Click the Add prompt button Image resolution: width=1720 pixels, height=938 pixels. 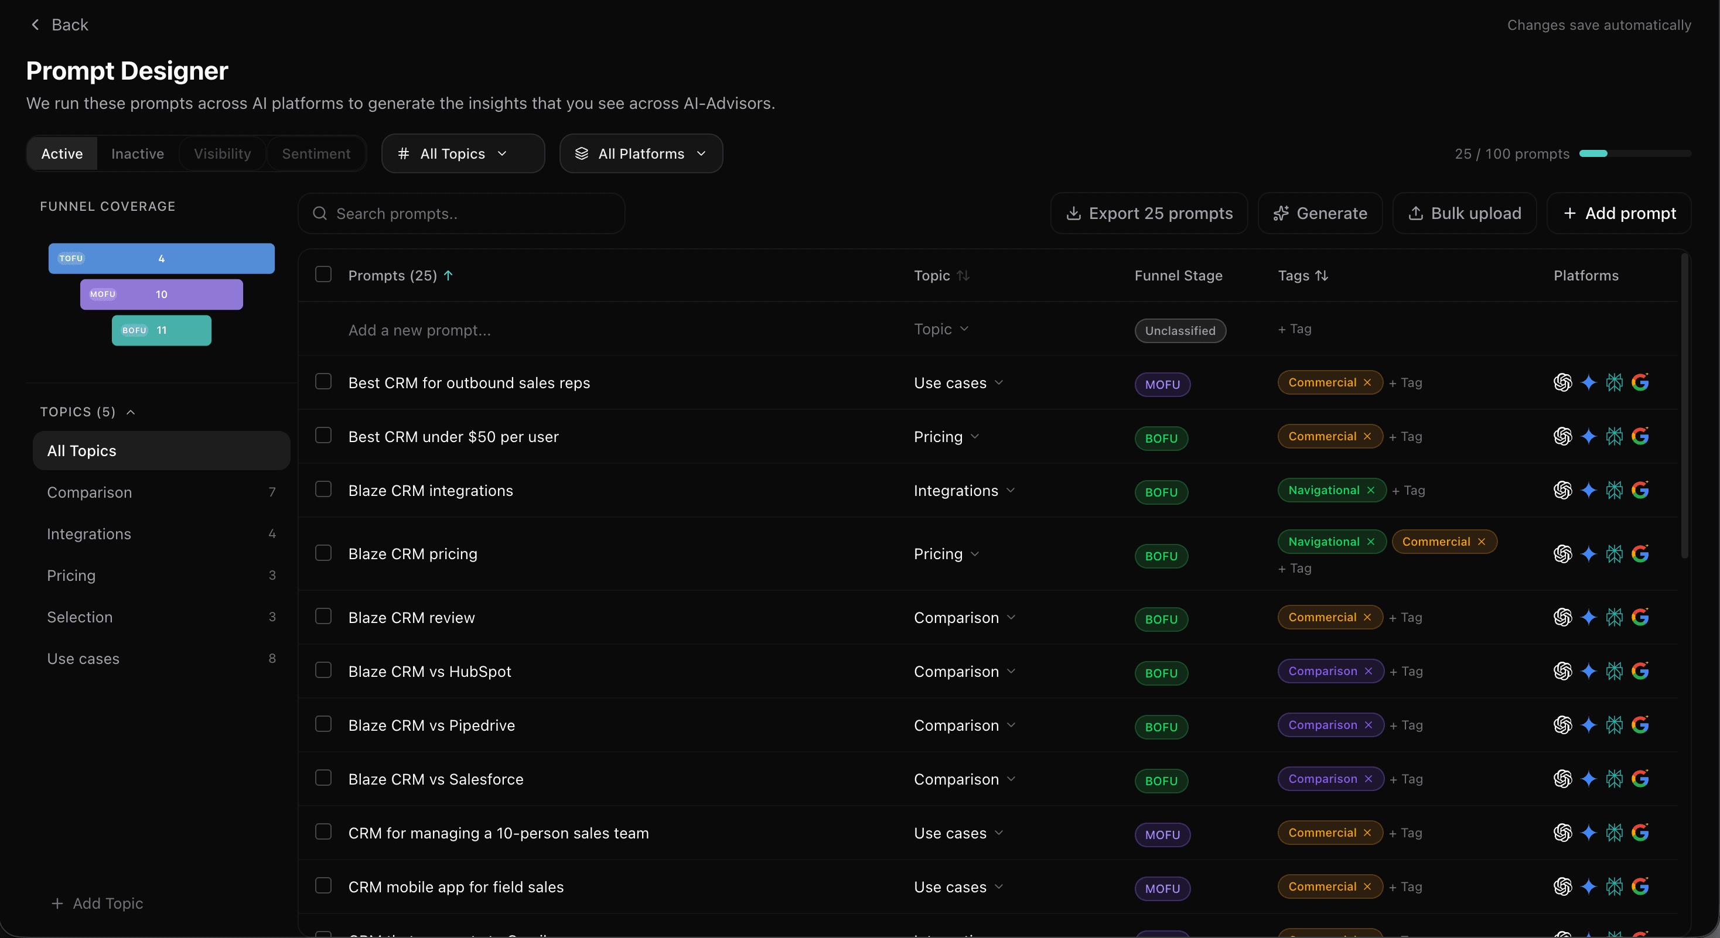[x=1619, y=214]
